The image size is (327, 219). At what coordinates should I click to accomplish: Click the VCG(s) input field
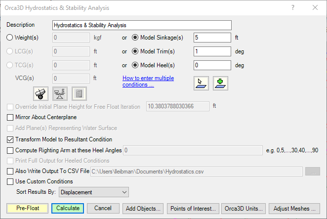(71, 79)
